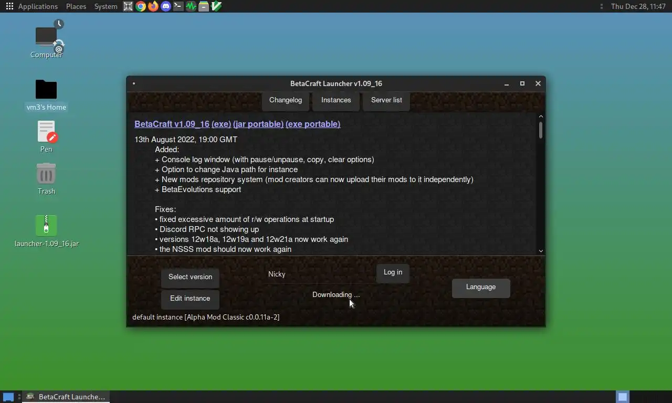Open the Language selection button
Image resolution: width=672 pixels, height=403 pixels.
click(481, 287)
